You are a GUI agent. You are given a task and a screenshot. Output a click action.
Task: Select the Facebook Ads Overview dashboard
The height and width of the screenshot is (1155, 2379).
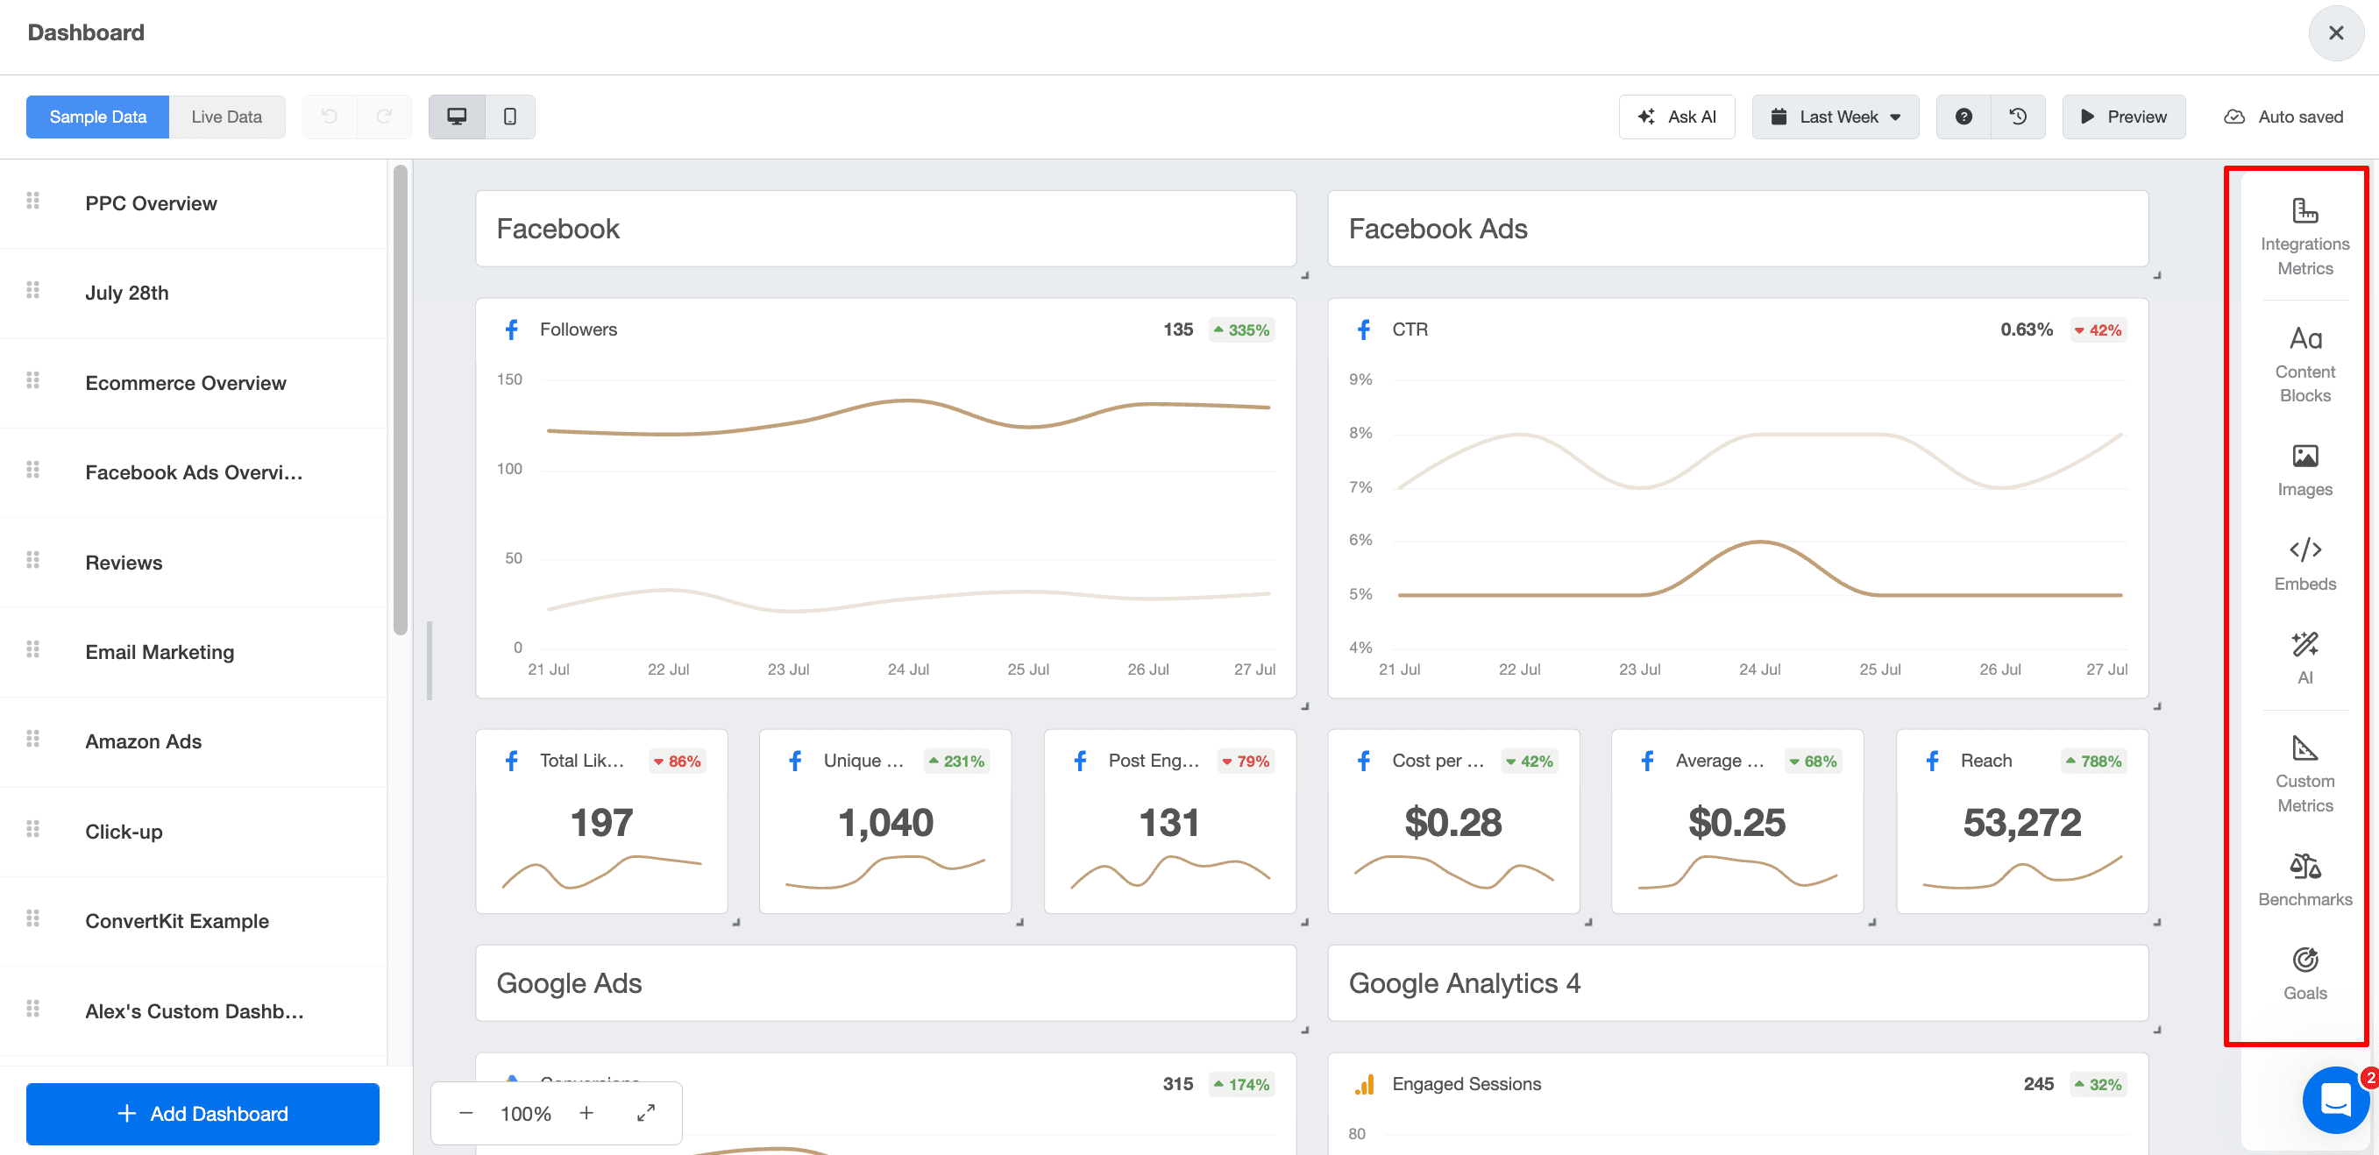pos(193,471)
